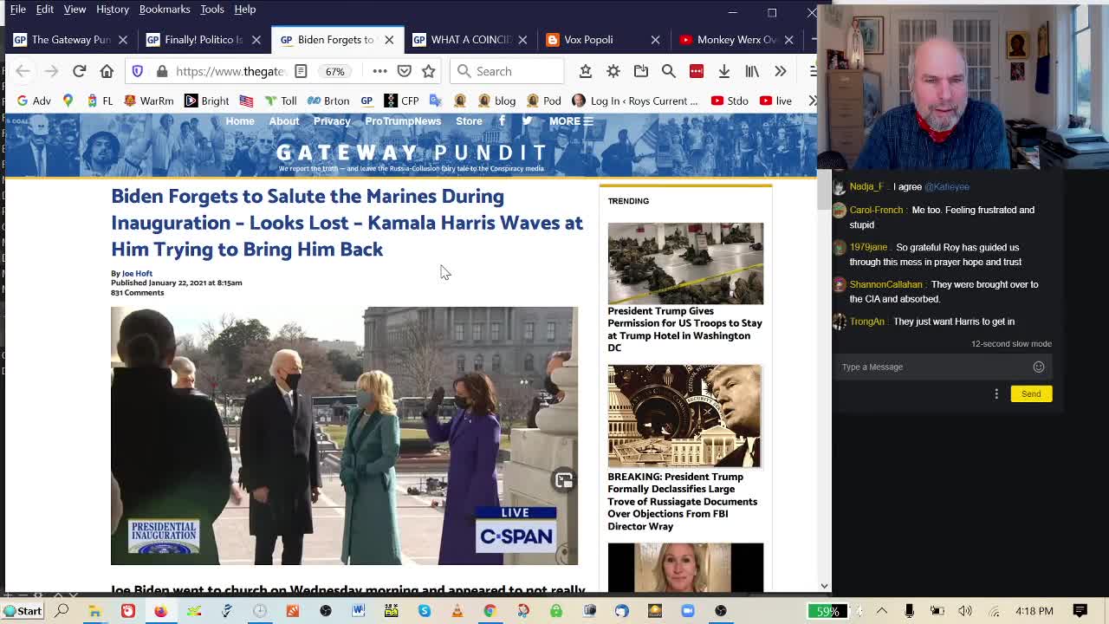Open the Adv Google bookmark
1109x624 pixels.
(x=33, y=101)
